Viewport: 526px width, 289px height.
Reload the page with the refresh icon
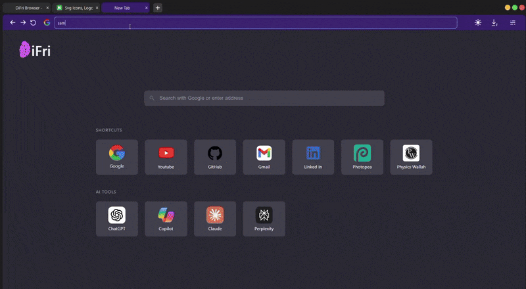34,22
